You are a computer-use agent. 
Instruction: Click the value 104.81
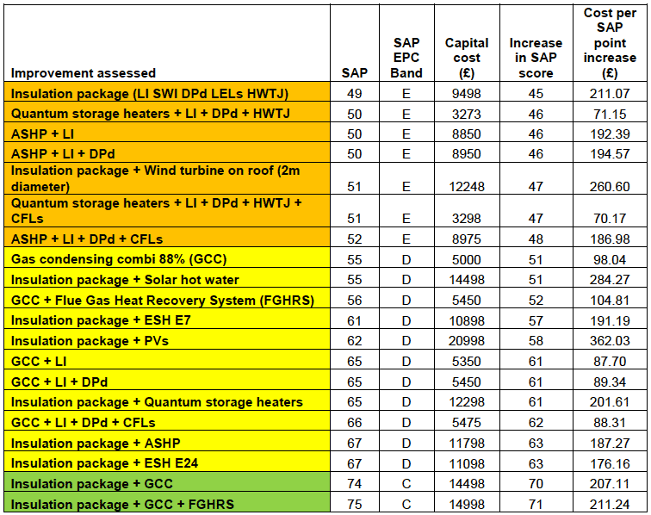pos(610,301)
